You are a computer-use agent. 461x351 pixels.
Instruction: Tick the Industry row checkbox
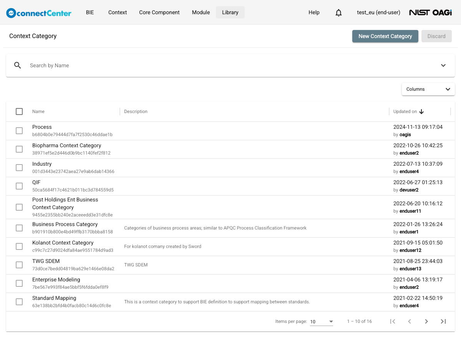point(19,168)
